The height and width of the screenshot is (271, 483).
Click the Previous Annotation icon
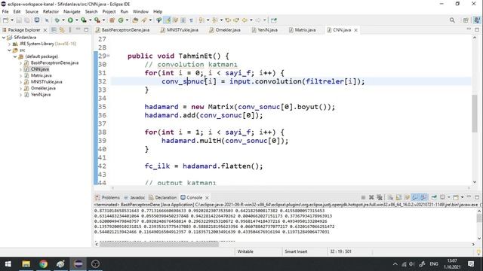214,20
